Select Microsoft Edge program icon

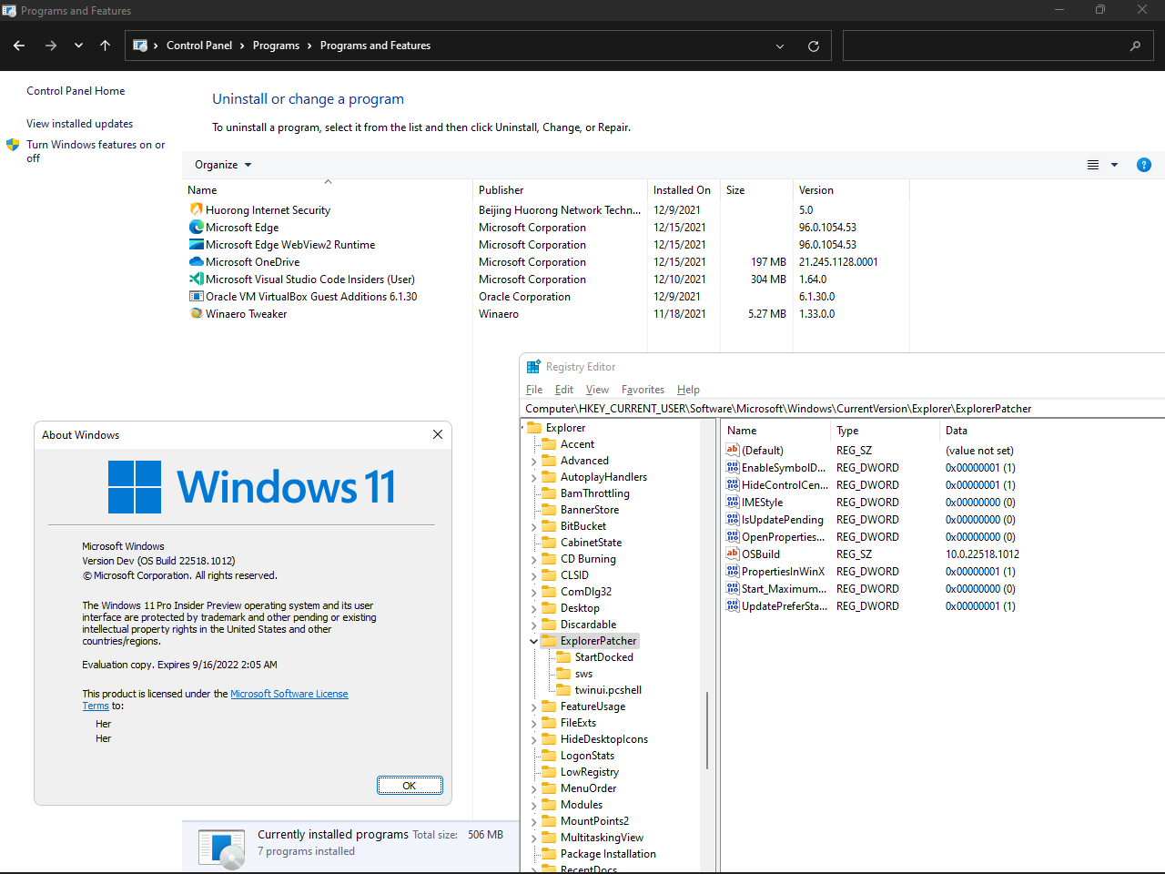pos(196,228)
